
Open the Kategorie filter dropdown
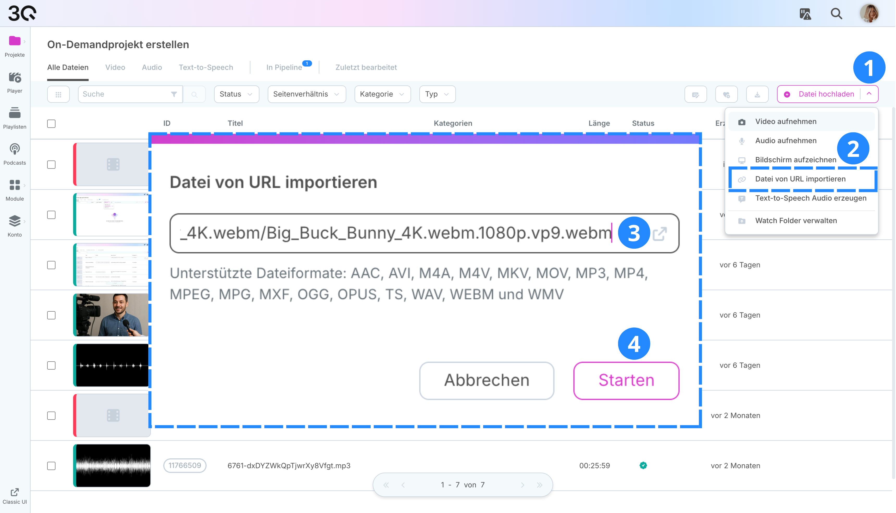point(382,94)
